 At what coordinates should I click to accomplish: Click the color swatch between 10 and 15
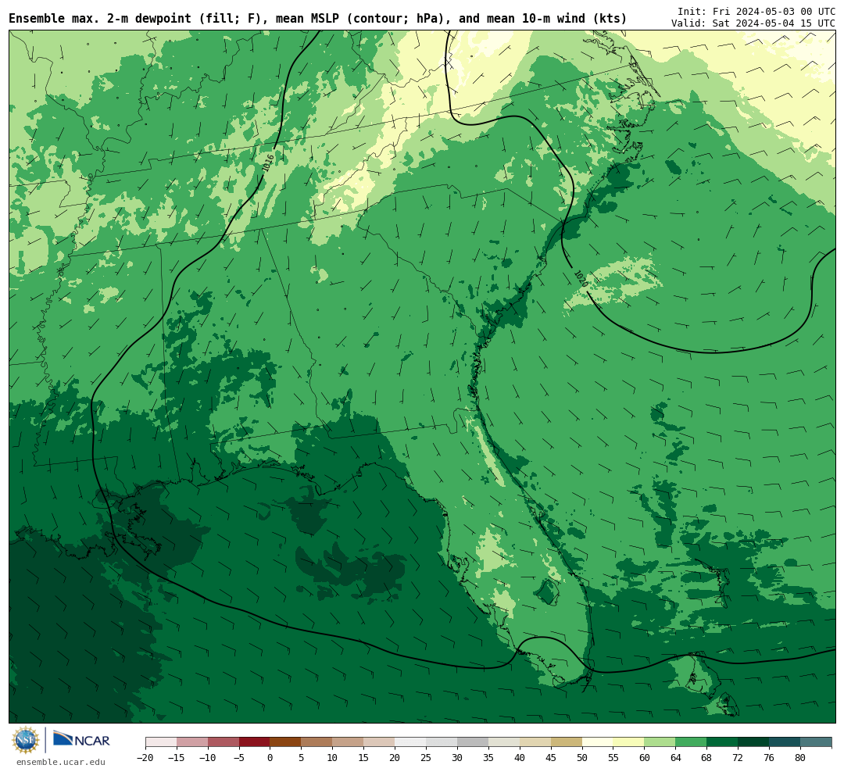tap(348, 742)
